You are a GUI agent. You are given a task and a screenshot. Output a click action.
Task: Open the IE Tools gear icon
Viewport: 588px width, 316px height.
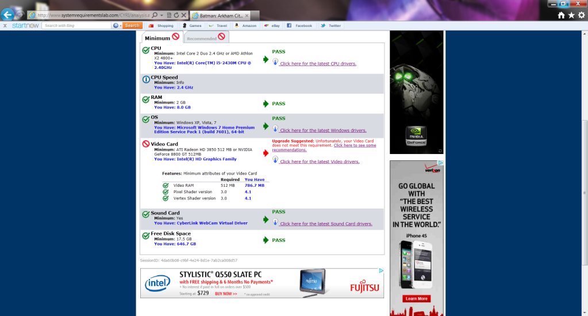[581, 15]
